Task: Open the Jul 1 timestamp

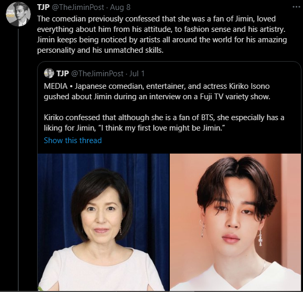Action: click(137, 74)
